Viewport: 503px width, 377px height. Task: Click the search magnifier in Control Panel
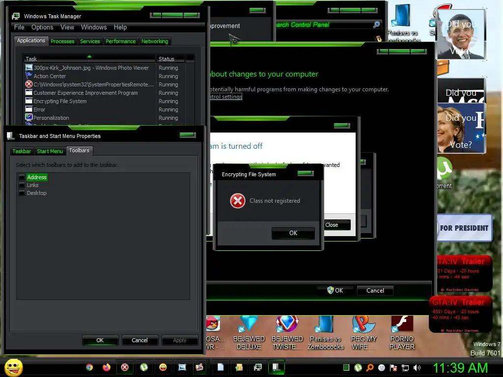[376, 25]
